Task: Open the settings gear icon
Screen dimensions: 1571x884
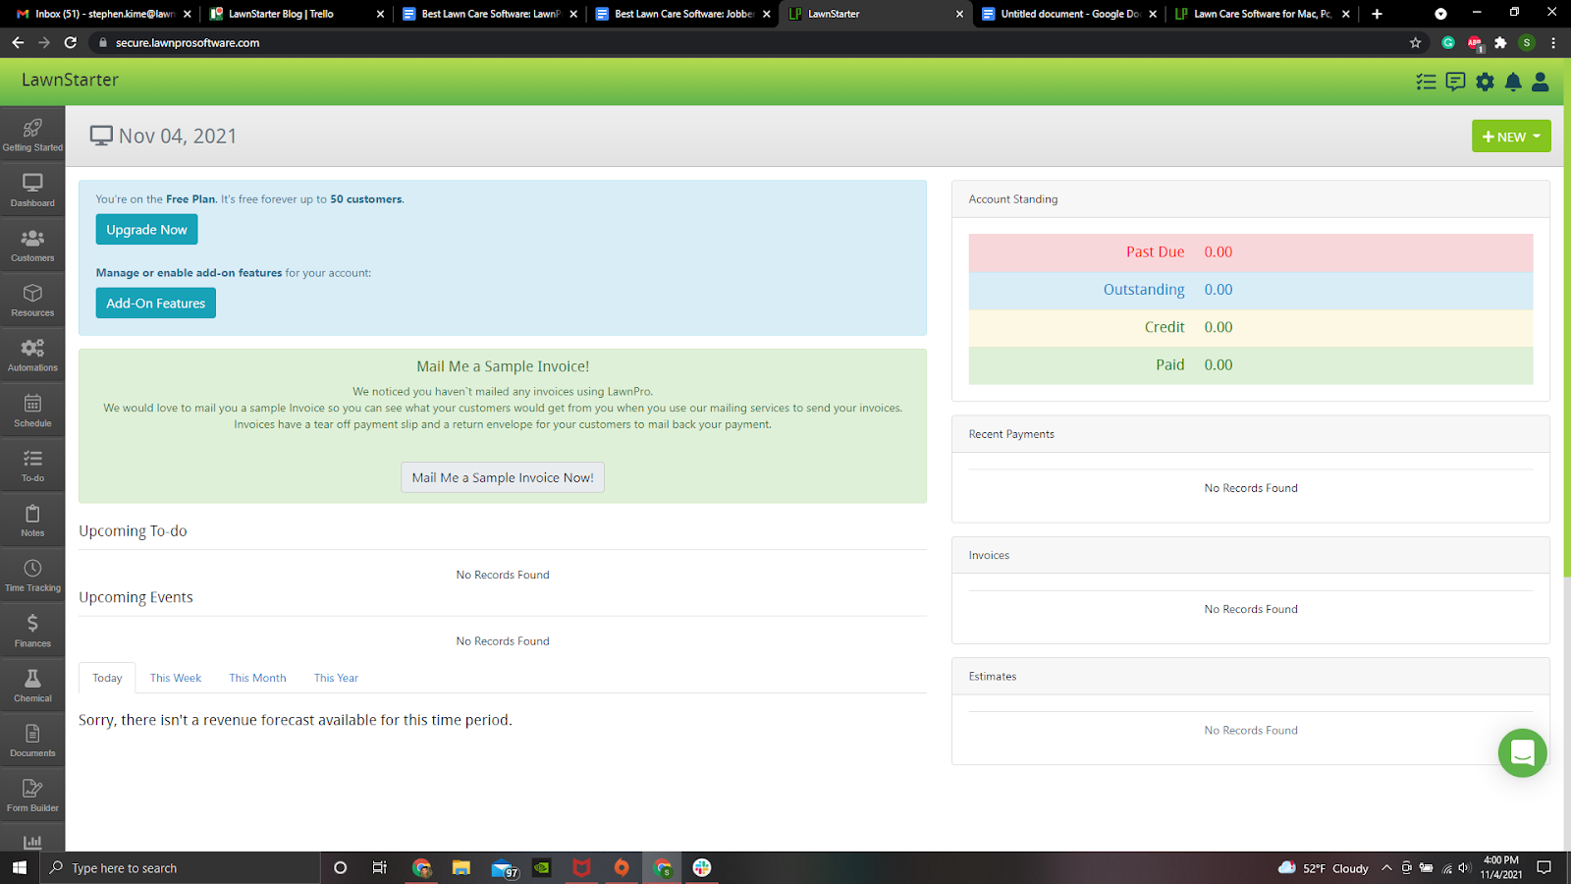Action: coord(1484,83)
